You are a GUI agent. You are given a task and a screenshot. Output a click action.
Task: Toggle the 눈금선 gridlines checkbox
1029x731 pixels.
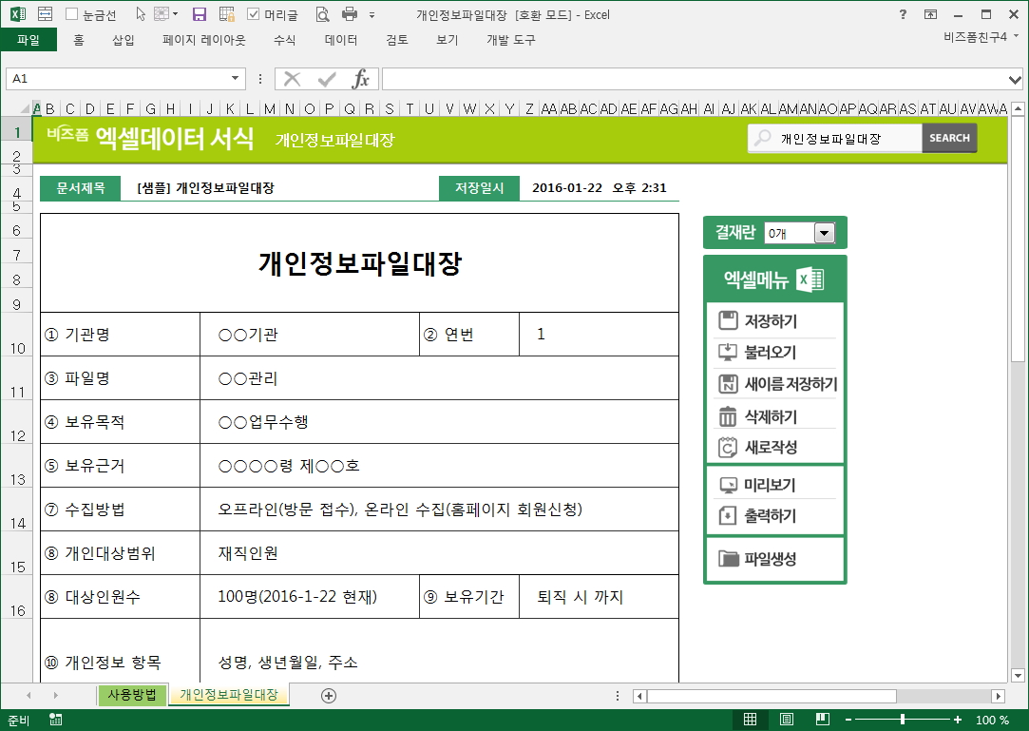(73, 14)
